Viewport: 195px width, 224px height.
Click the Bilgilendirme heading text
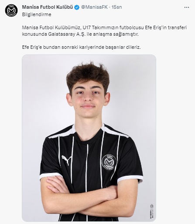click(x=37, y=14)
